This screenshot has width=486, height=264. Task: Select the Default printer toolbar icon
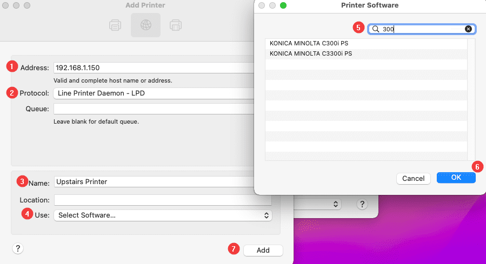pos(115,25)
